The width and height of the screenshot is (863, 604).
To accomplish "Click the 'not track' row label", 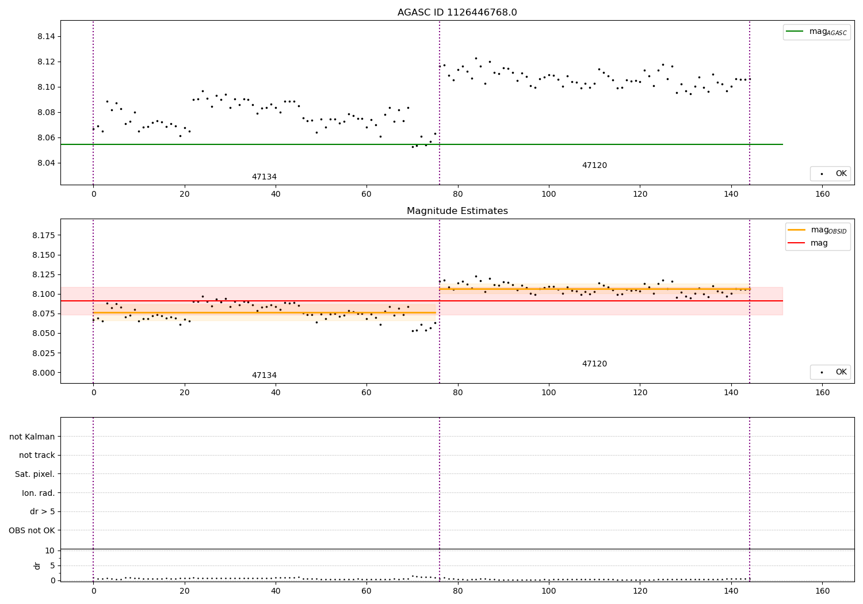I will point(37,455).
